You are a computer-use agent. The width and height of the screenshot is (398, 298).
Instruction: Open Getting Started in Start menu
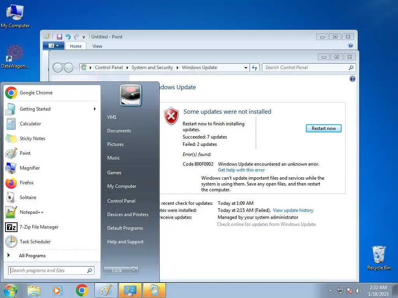point(52,109)
